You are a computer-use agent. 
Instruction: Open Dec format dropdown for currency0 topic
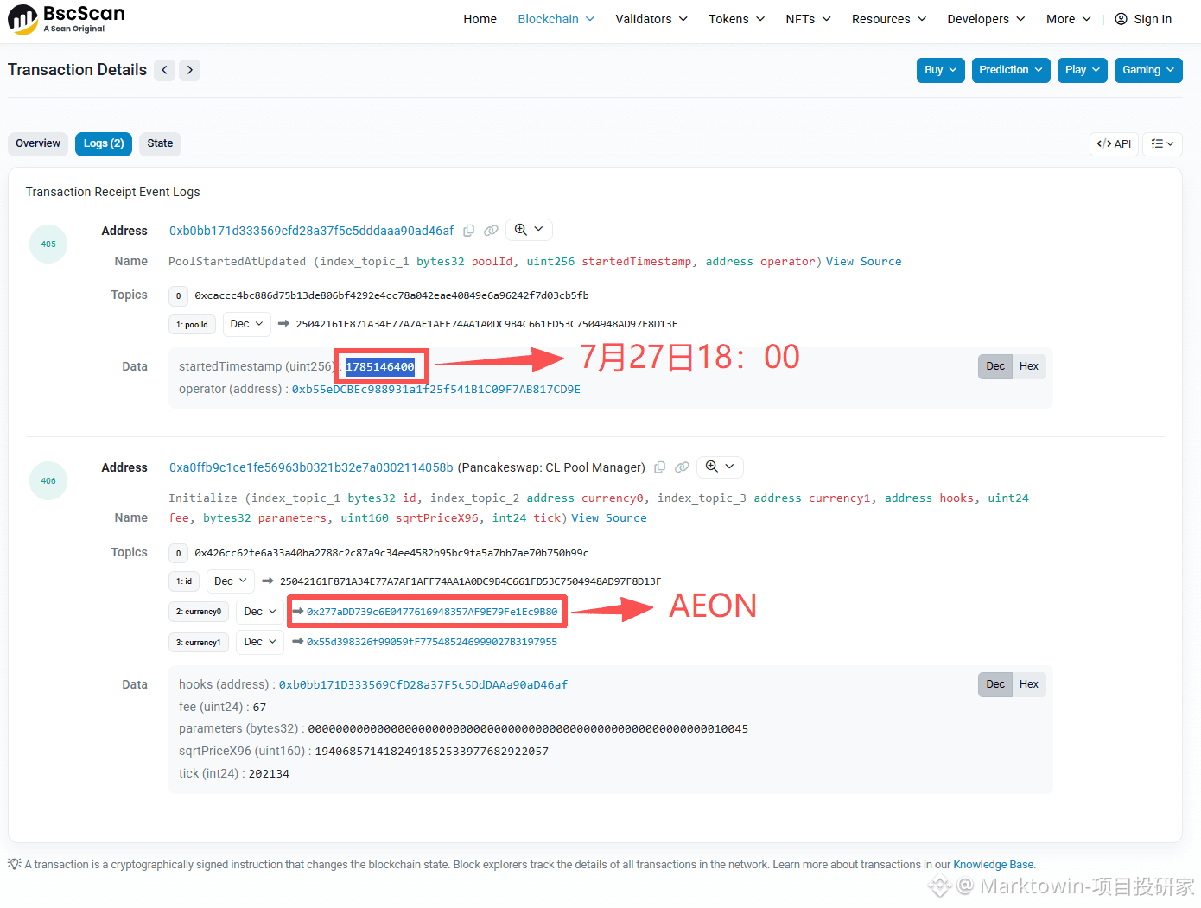point(260,612)
